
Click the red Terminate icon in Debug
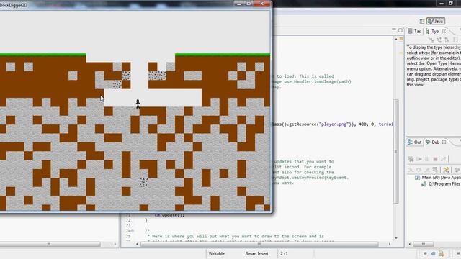435,159
